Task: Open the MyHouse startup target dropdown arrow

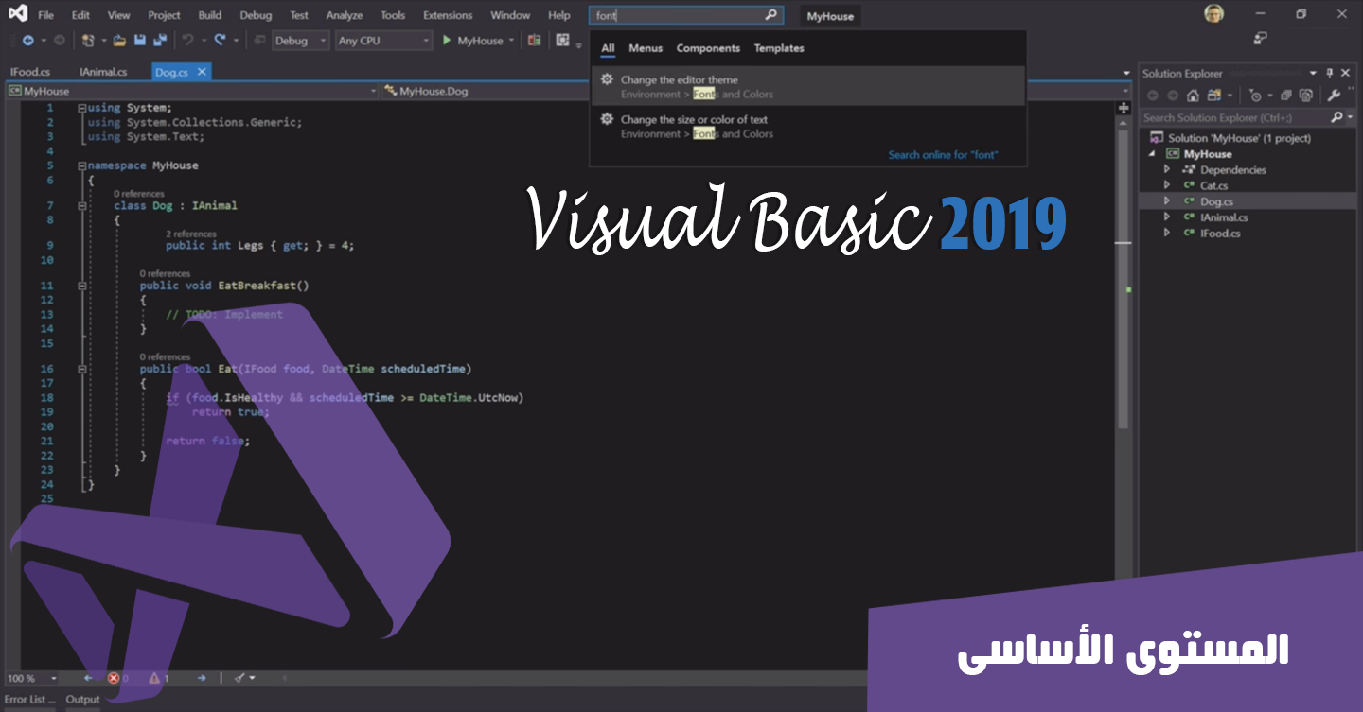Action: click(x=511, y=41)
